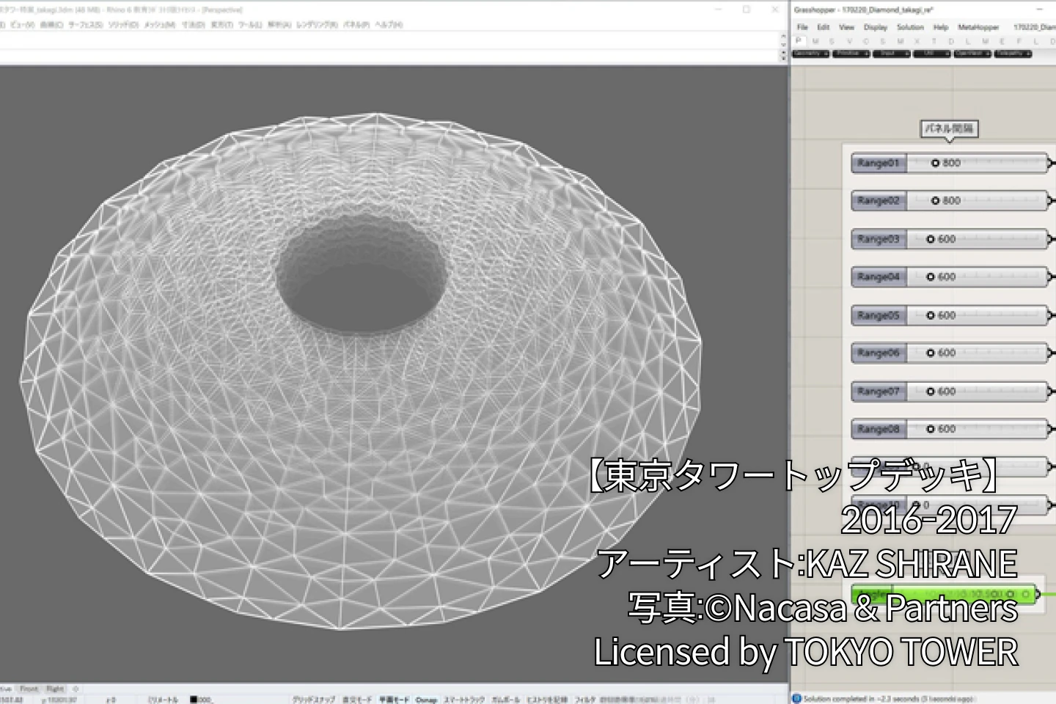Open the Grasshopper Solution menu
1056x704 pixels.
pos(910,27)
